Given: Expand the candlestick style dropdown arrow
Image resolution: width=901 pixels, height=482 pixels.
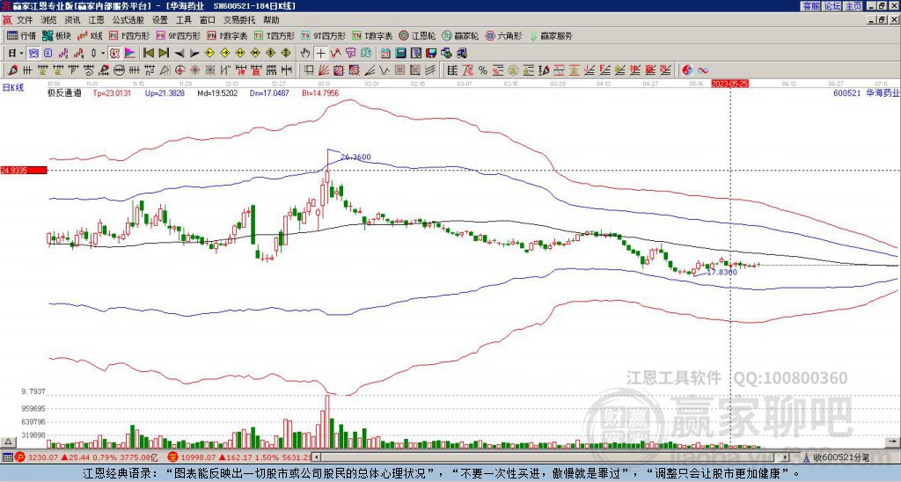Looking at the screenshot, I should 103,54.
